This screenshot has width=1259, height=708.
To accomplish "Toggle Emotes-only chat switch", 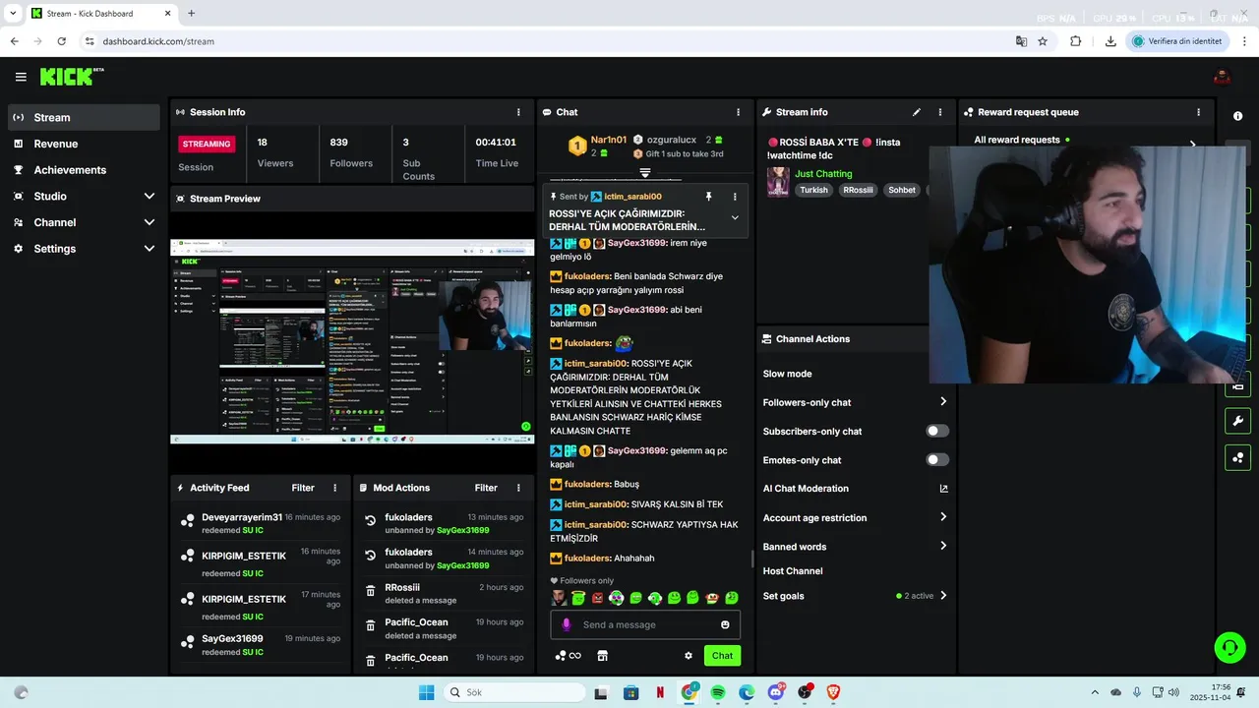I will pyautogui.click(x=937, y=459).
